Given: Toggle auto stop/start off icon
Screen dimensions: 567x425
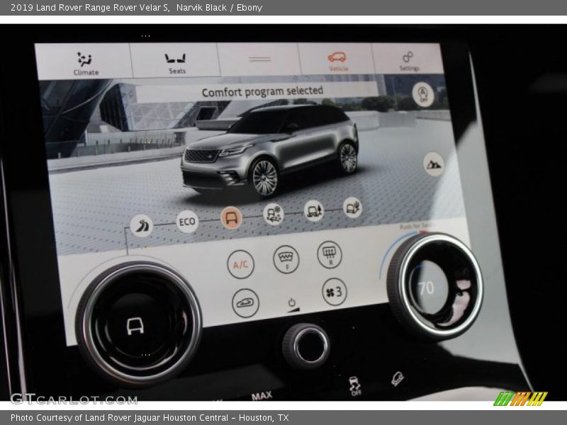Looking at the screenshot, I should pos(422,94).
